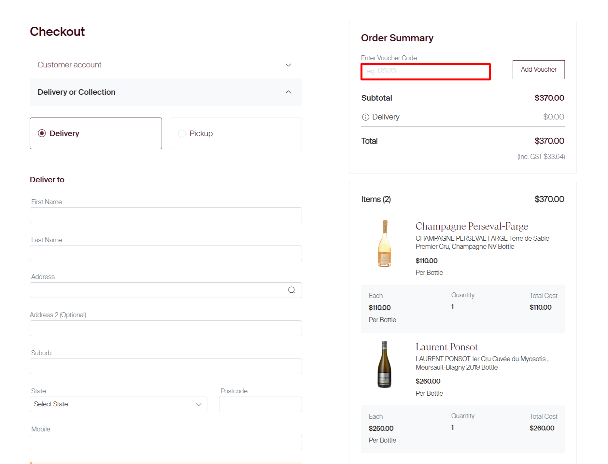Collapse the Delivery or Collection section

288,92
